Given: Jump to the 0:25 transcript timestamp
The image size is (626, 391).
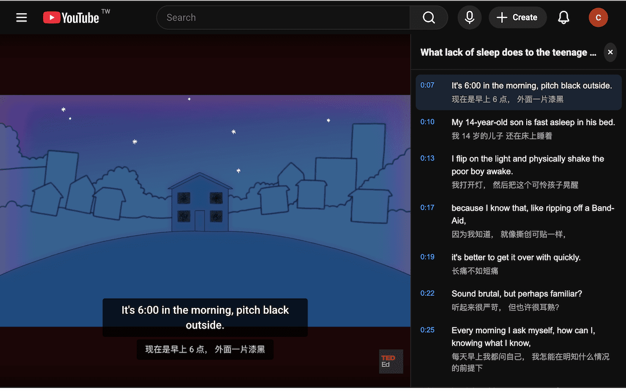Looking at the screenshot, I should point(427,330).
